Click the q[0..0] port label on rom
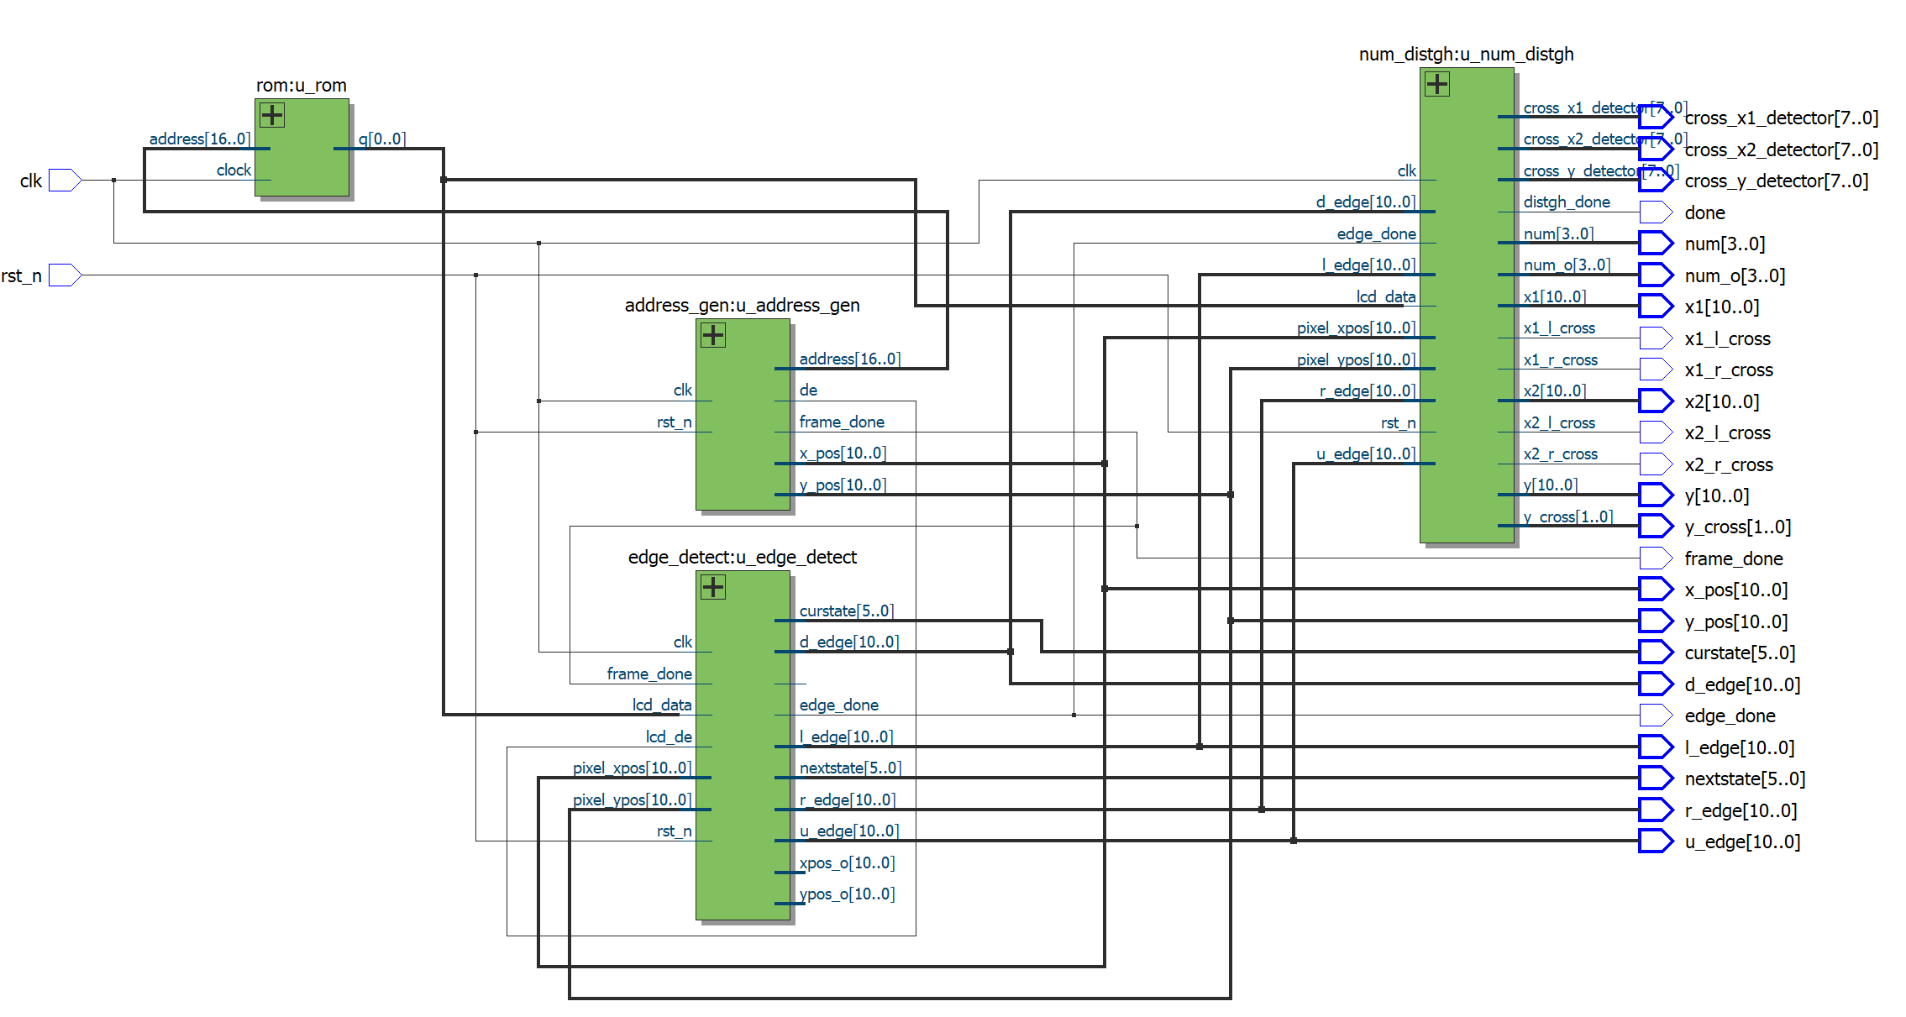 382,139
